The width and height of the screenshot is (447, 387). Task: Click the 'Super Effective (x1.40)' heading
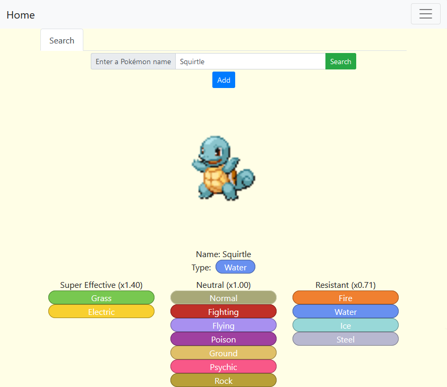point(101,285)
